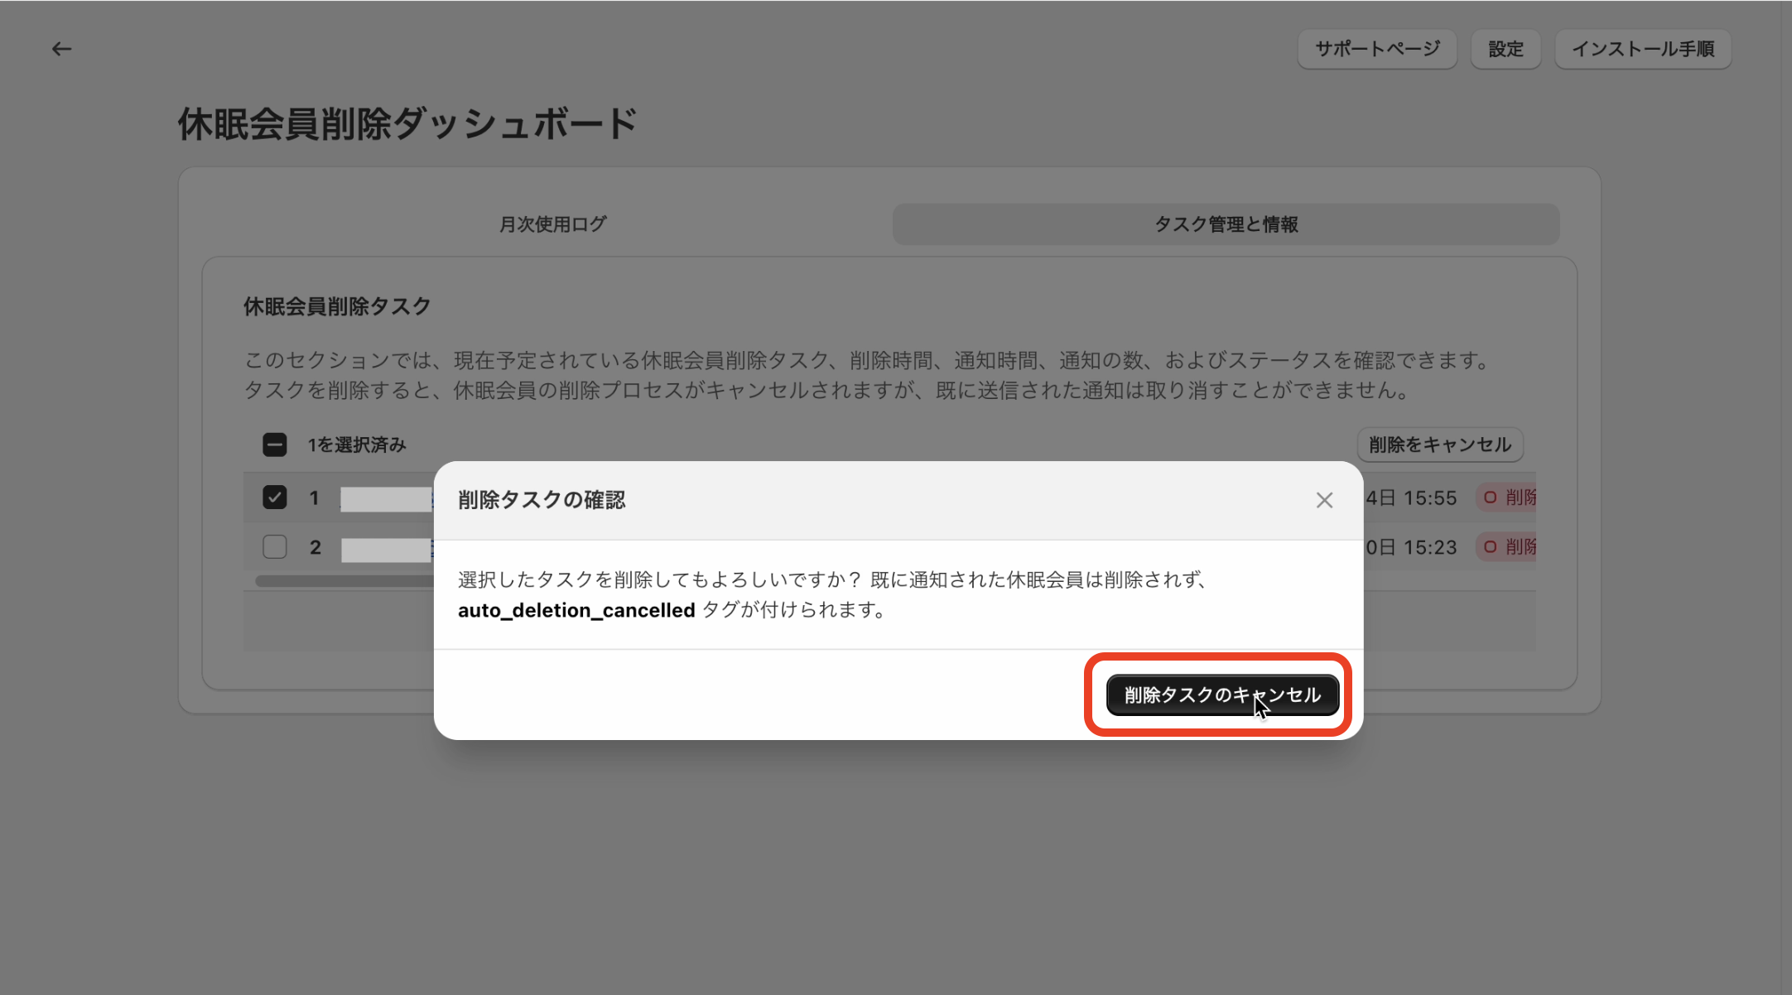Check the checkbox for task row 2
Viewport: 1792px width, 995px height.
coord(274,546)
